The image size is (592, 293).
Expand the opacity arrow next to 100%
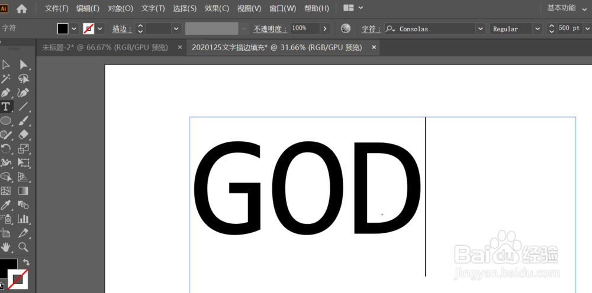325,28
